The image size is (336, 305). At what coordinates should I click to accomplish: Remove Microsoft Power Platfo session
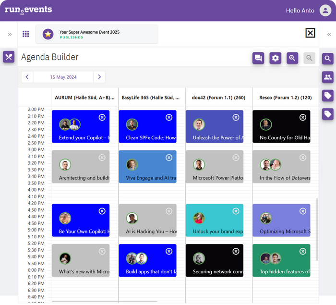tap(236, 158)
